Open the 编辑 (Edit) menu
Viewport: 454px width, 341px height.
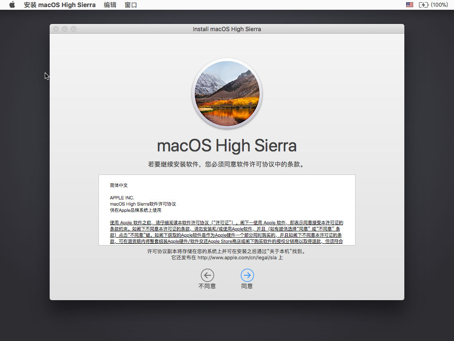click(110, 5)
